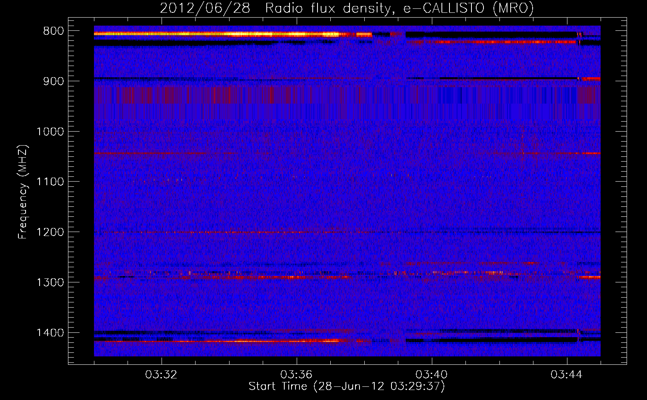
Task: Select the 800 frequency tick label
Action: [x=53, y=31]
